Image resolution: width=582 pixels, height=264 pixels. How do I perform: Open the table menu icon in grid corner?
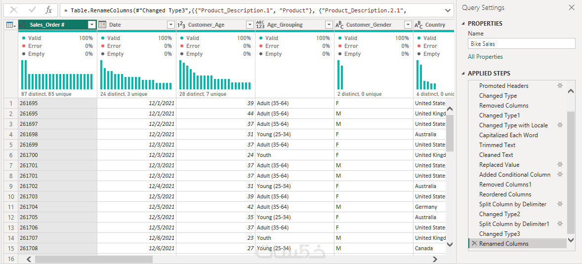pos(10,25)
